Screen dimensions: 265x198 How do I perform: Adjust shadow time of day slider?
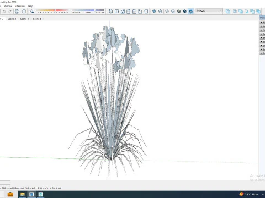(88, 10)
